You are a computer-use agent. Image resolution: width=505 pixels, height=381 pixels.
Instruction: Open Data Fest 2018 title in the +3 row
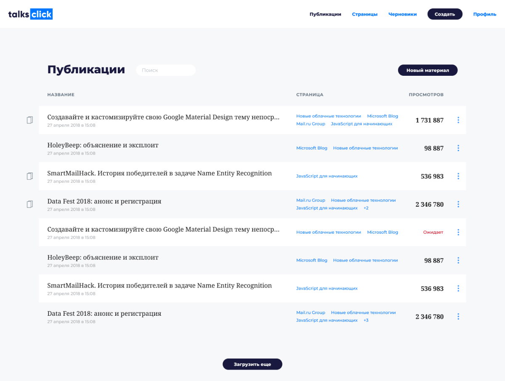[104, 314]
